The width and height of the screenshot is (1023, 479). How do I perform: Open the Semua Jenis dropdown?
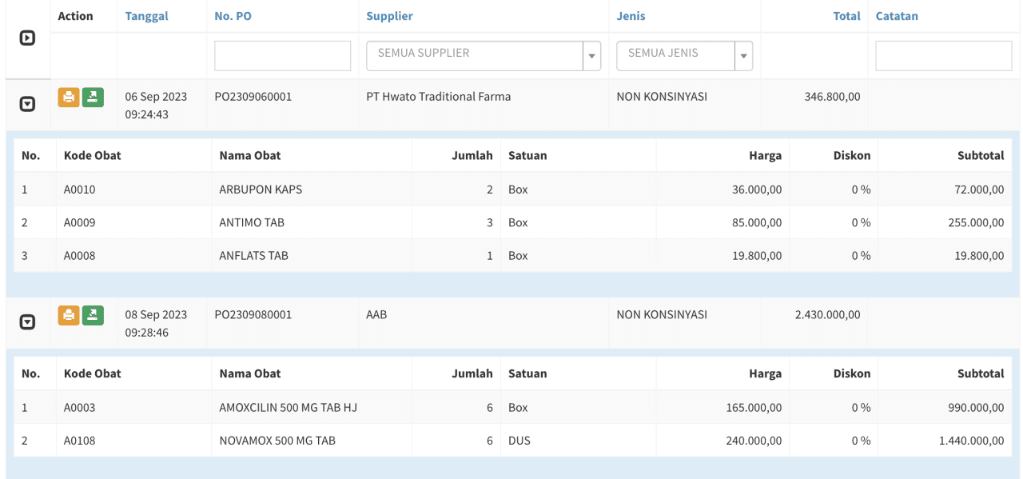click(x=675, y=56)
